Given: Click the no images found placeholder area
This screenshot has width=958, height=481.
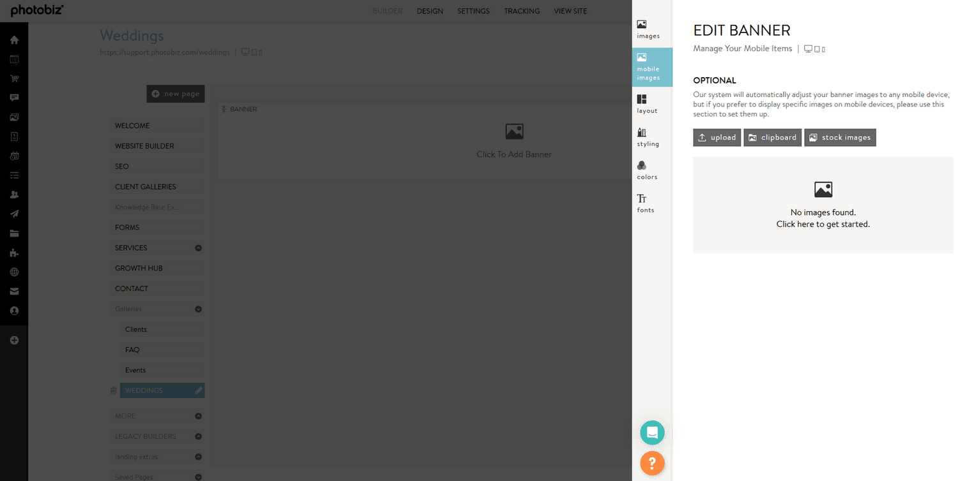Looking at the screenshot, I should [823, 205].
